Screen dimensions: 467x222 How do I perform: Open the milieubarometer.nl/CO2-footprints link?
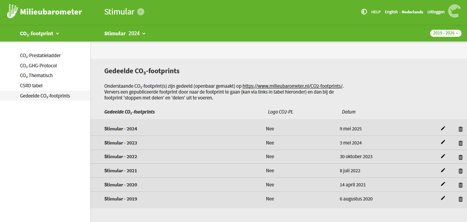coord(293,86)
